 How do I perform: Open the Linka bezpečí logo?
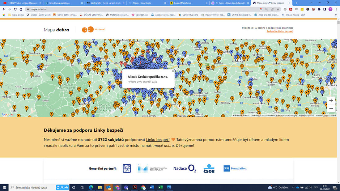tap(93, 29)
